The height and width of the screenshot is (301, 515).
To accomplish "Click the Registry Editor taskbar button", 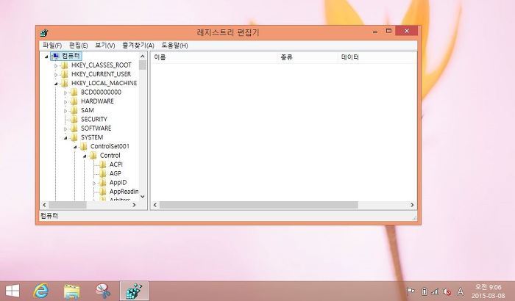I will coord(134,291).
